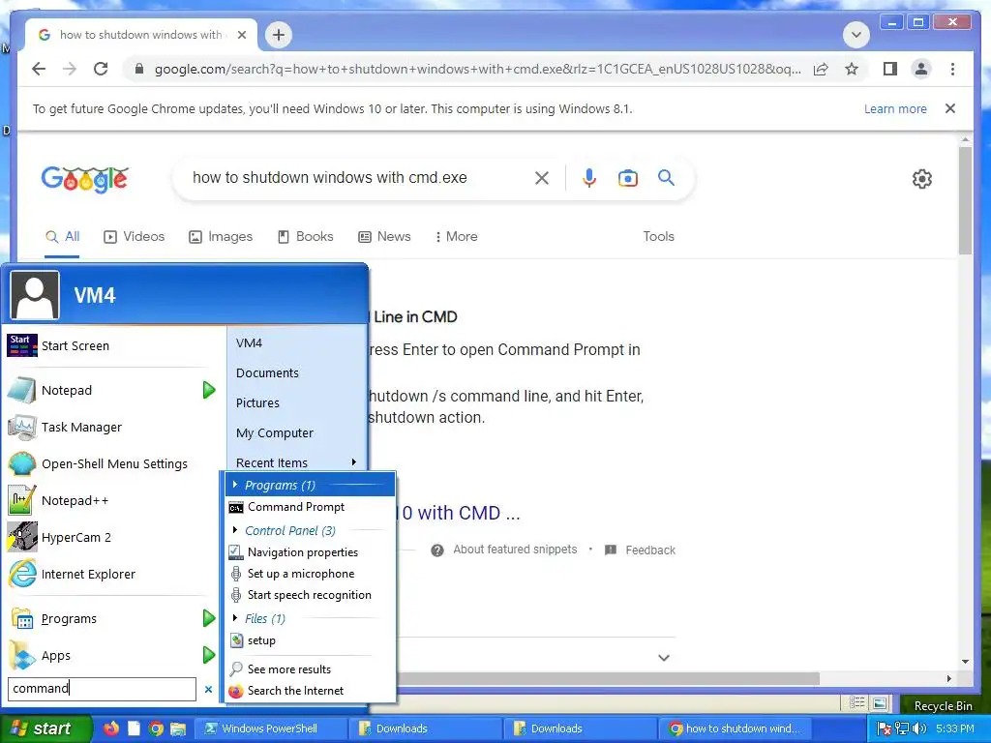Clear the Google search box text
991x743 pixels.
(x=542, y=178)
